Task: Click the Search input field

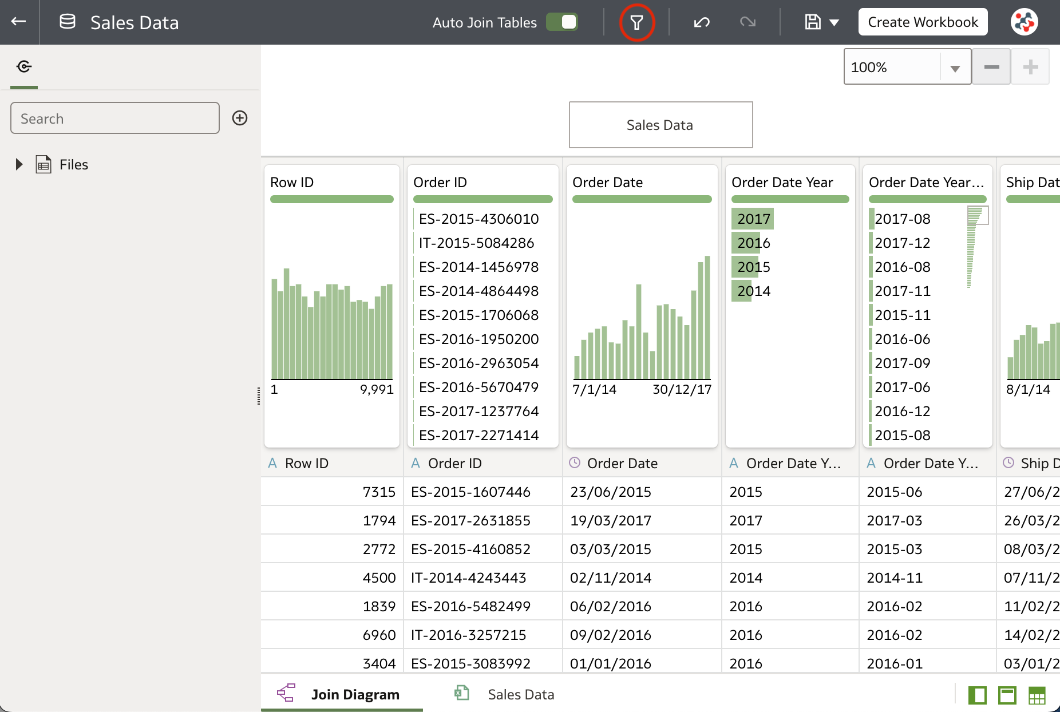Action: [115, 118]
